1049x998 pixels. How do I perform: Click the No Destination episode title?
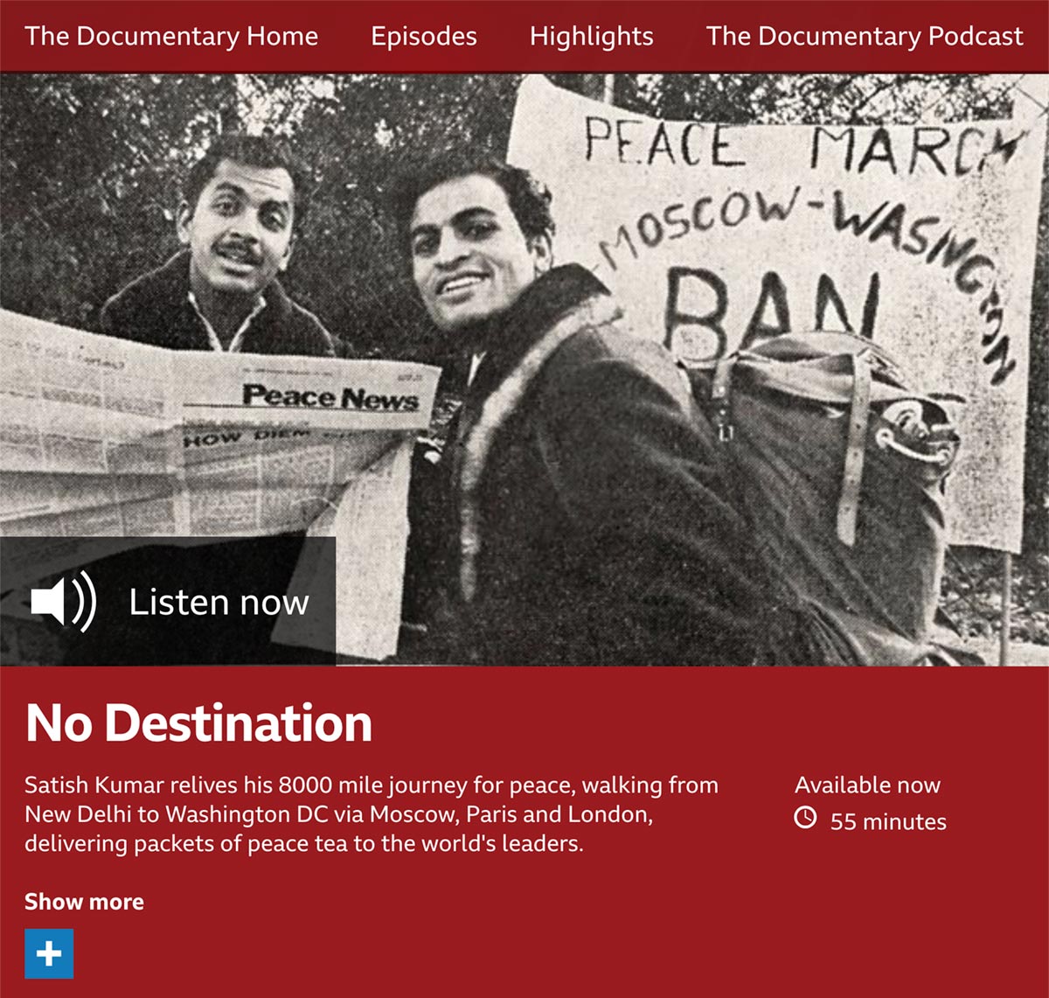point(198,722)
